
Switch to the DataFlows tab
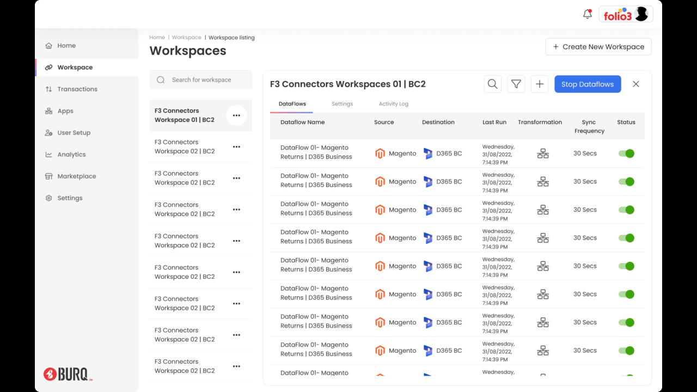pos(292,104)
